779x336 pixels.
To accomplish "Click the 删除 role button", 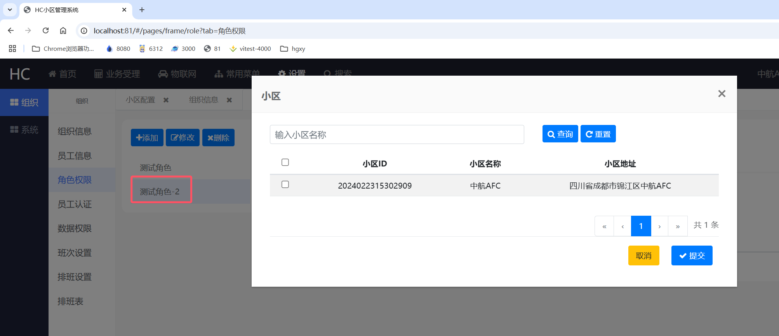I will point(218,137).
